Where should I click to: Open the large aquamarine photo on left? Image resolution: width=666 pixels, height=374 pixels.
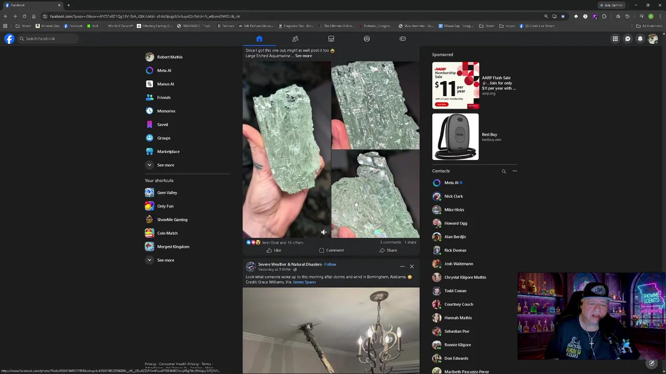(286, 150)
